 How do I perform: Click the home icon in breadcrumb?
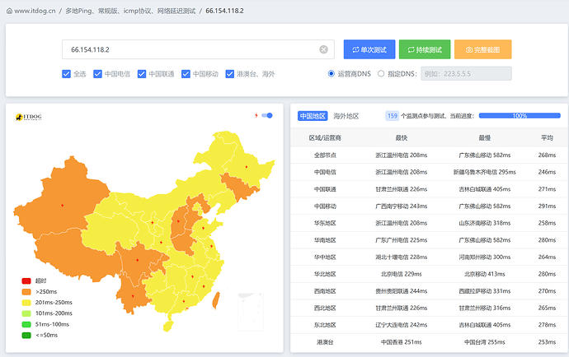[9, 11]
